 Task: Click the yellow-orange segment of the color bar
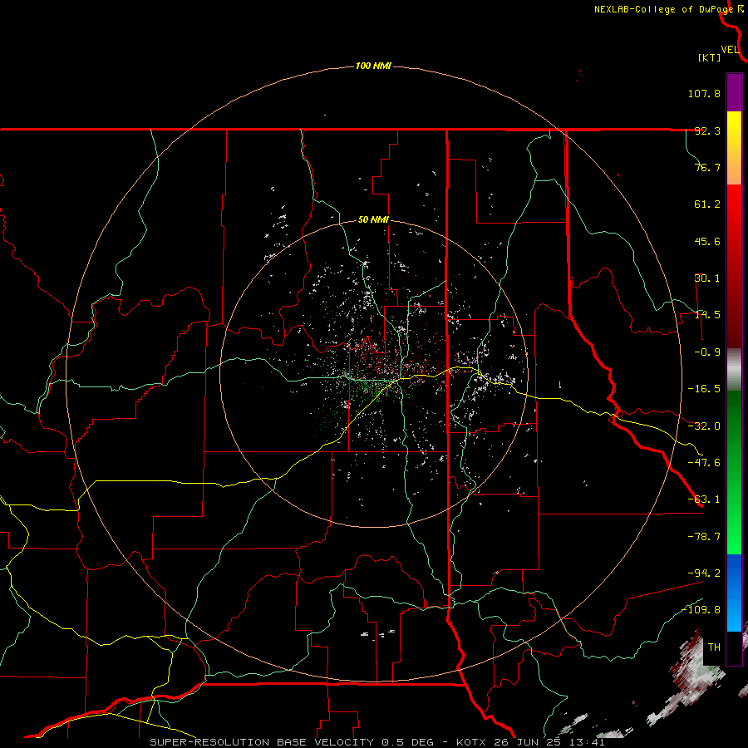[x=734, y=148]
